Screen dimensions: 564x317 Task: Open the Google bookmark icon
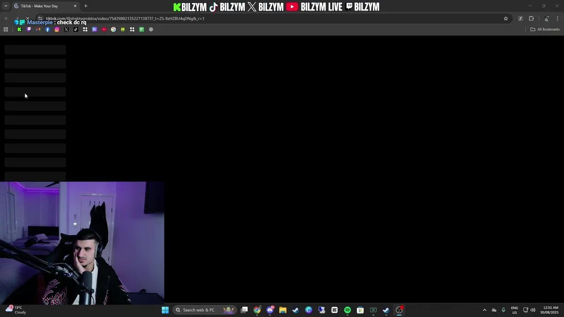[x=113, y=29]
